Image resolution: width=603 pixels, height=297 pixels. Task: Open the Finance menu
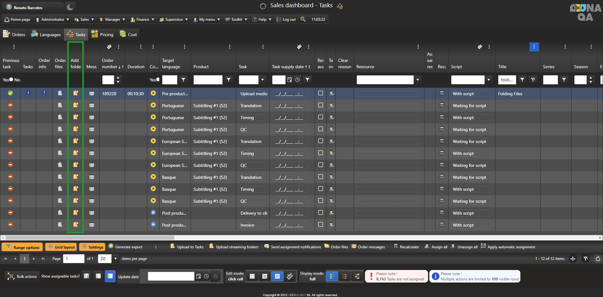click(x=140, y=19)
